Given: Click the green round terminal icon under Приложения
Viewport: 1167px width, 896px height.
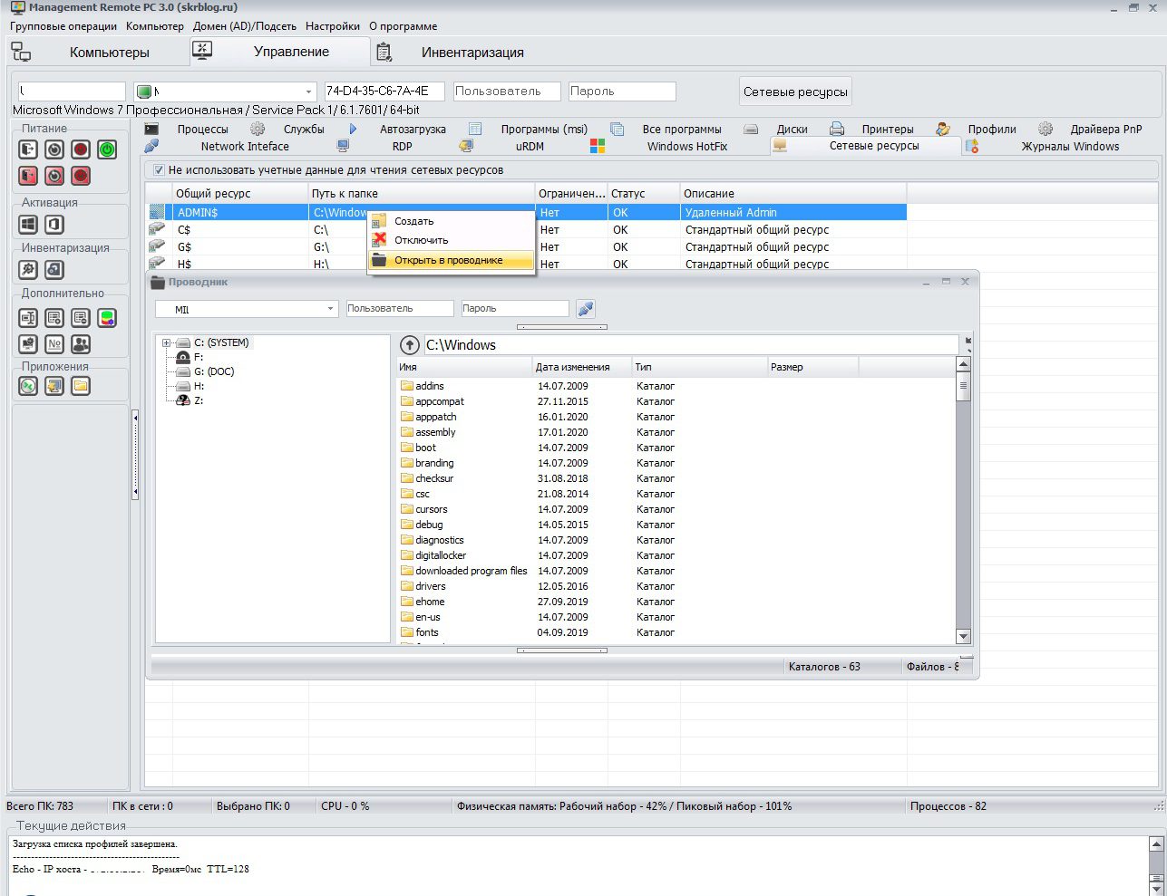Looking at the screenshot, I should pyautogui.click(x=28, y=386).
